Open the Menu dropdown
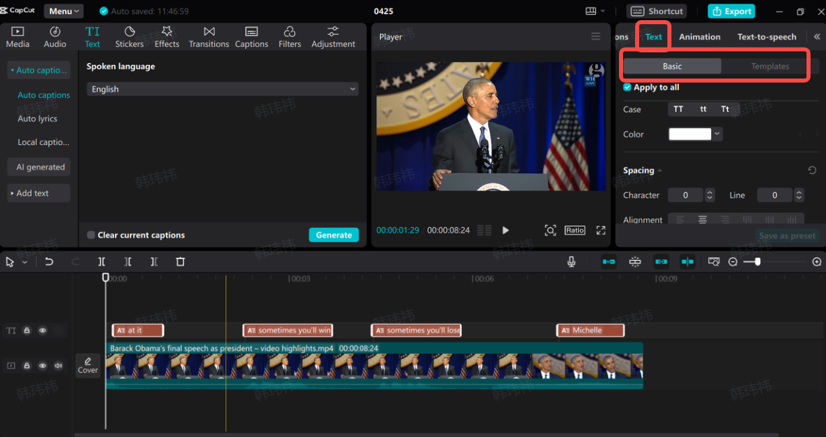 tap(64, 11)
